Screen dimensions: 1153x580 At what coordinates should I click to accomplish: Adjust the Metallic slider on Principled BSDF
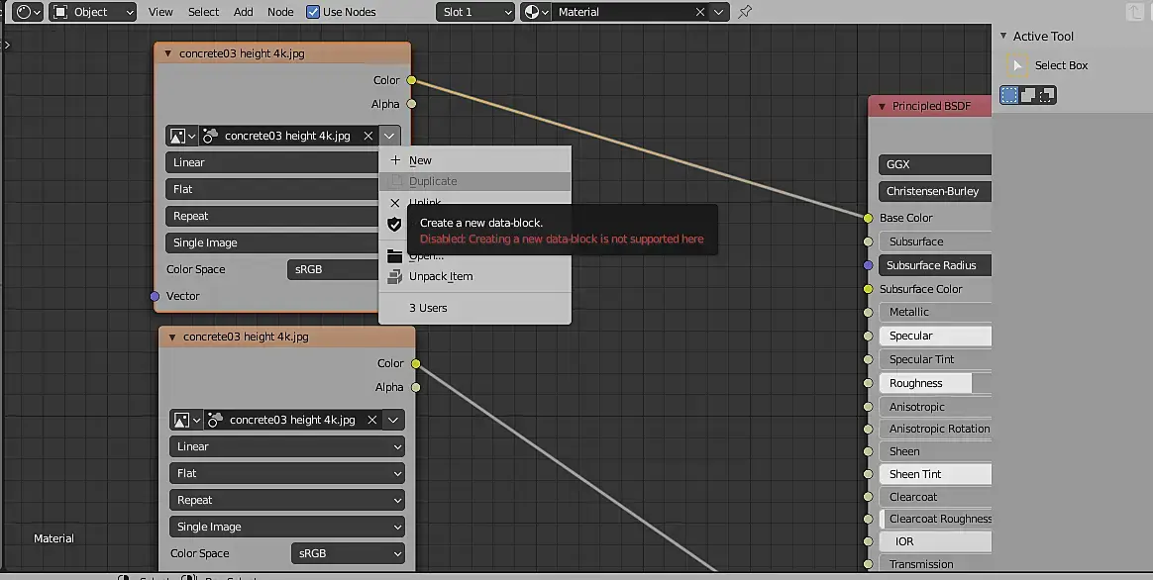pyautogui.click(x=935, y=312)
